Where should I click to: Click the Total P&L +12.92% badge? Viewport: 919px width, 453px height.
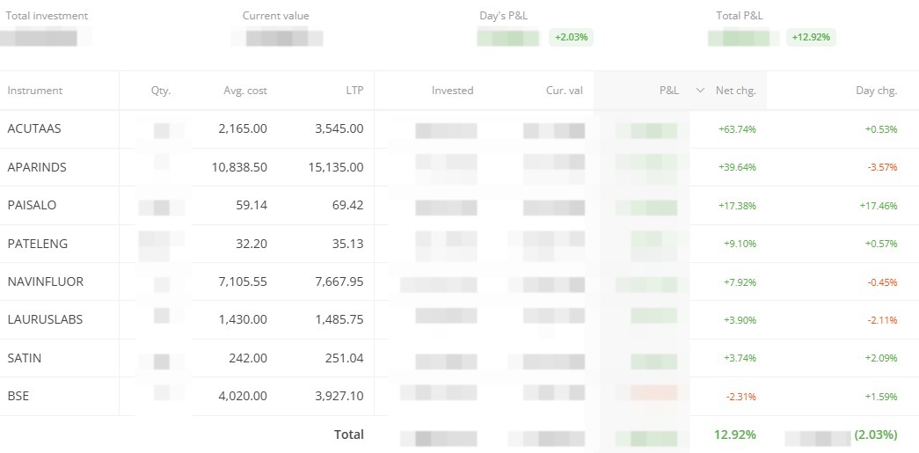(x=811, y=38)
